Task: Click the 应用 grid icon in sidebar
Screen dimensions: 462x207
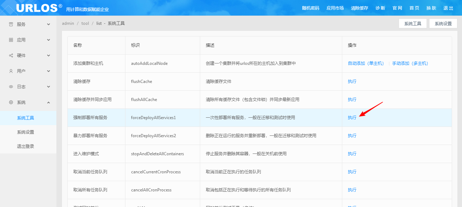Action: coord(11,40)
